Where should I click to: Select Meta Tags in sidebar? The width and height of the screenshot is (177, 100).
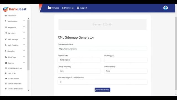tap(12, 57)
